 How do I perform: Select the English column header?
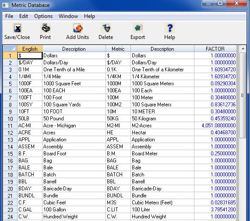(30, 49)
